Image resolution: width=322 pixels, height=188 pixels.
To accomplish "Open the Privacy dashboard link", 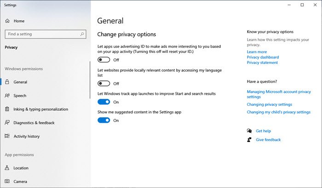I will 263,57.
